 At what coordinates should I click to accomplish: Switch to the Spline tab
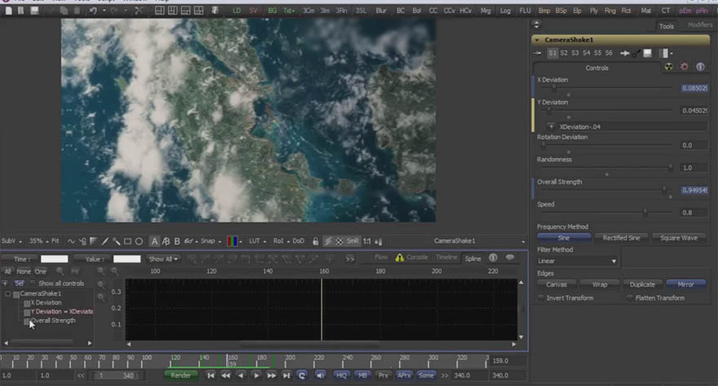(x=473, y=258)
